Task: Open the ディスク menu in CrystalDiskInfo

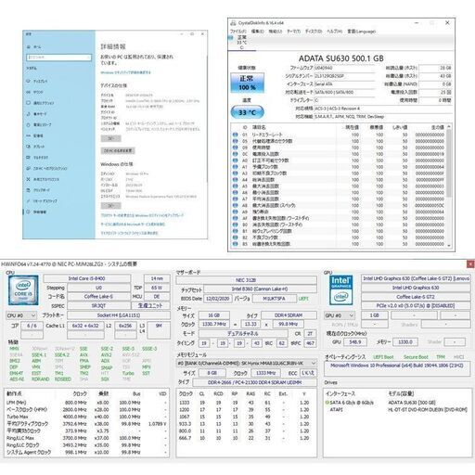Action: click(314, 32)
